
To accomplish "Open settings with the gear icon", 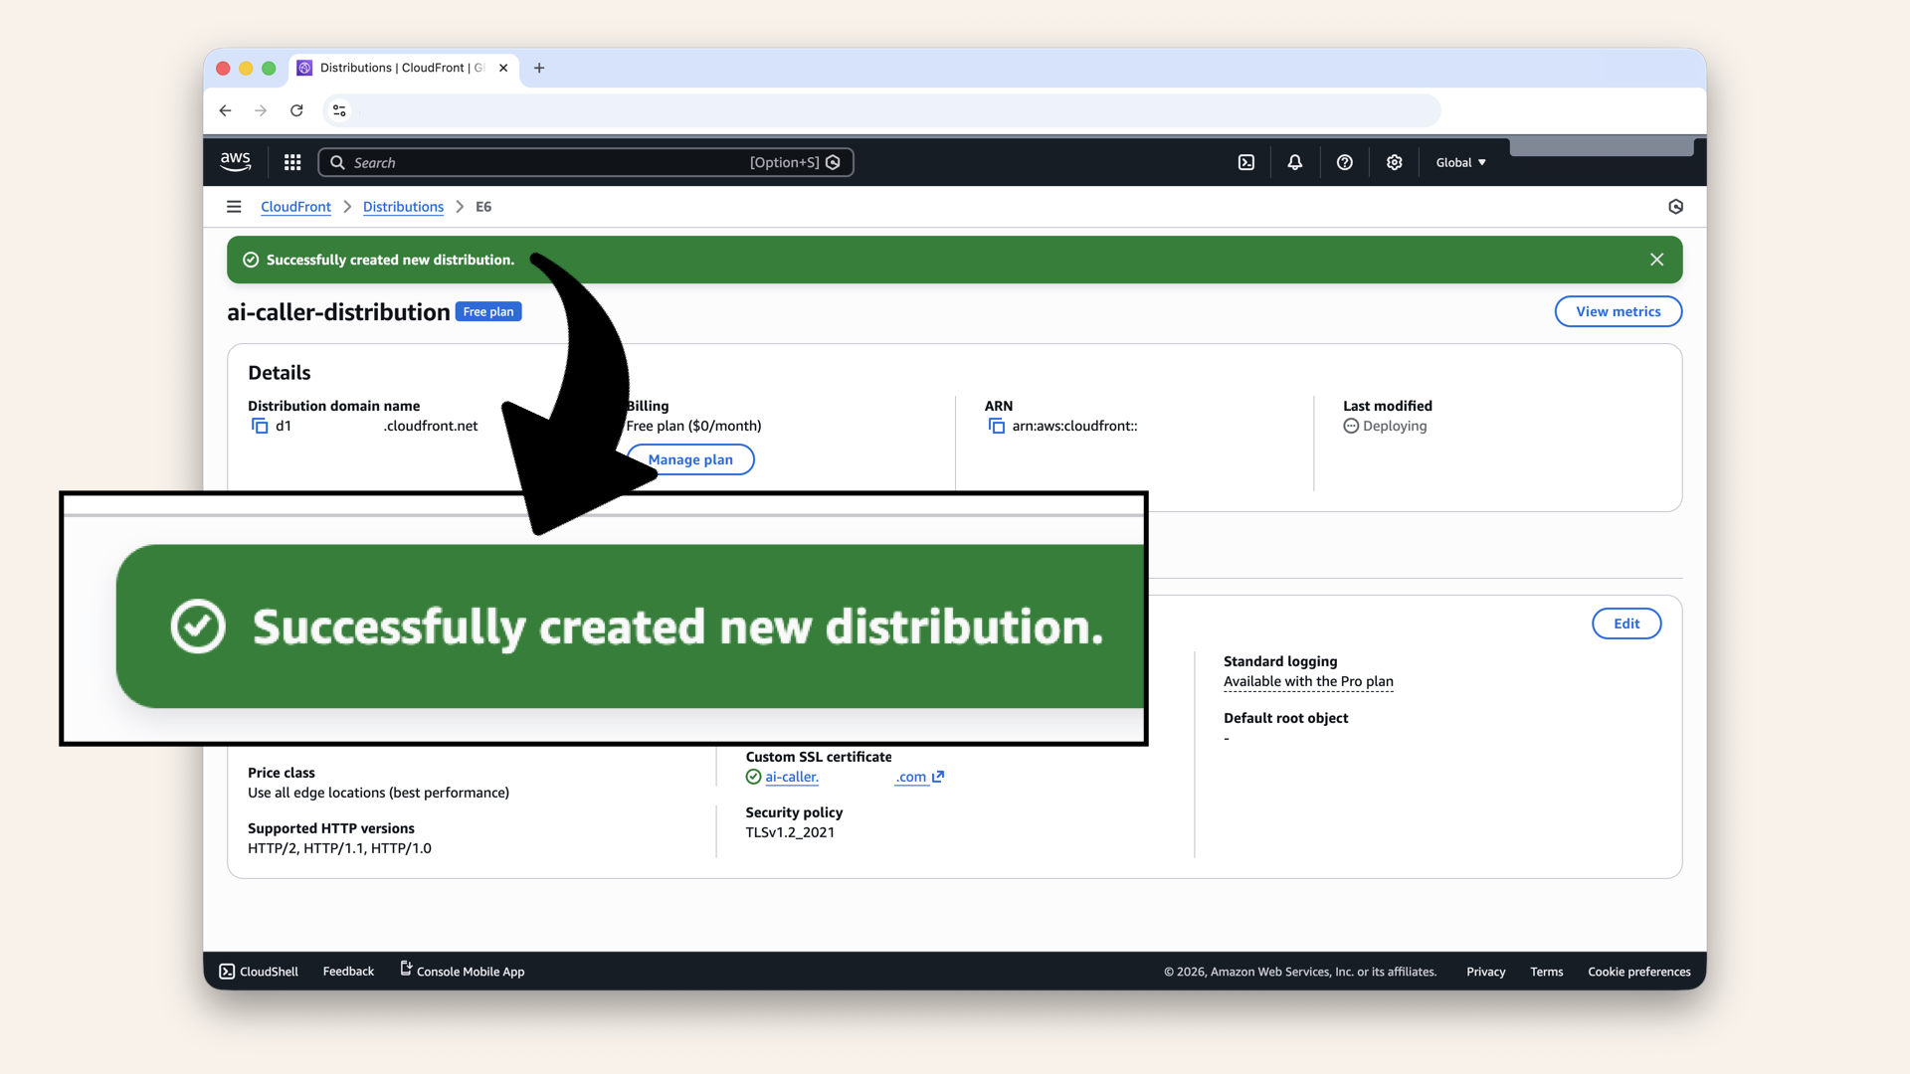I will click(x=1394, y=162).
